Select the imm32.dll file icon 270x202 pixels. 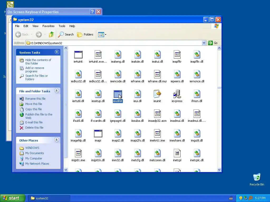118,153
